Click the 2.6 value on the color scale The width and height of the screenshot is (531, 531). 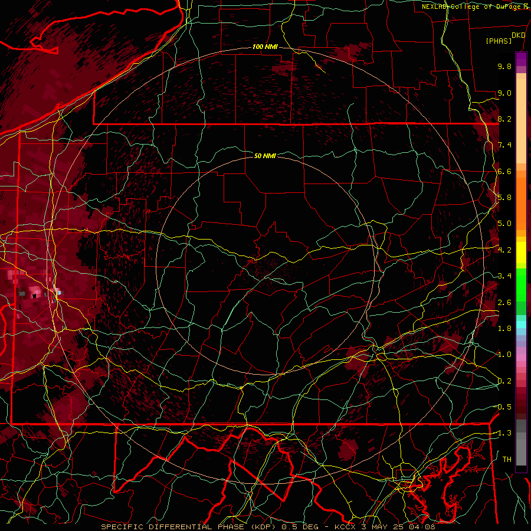[504, 303]
